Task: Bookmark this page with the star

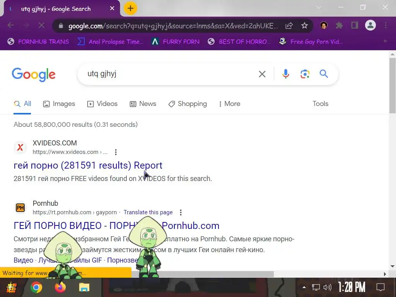Action: click(x=304, y=25)
